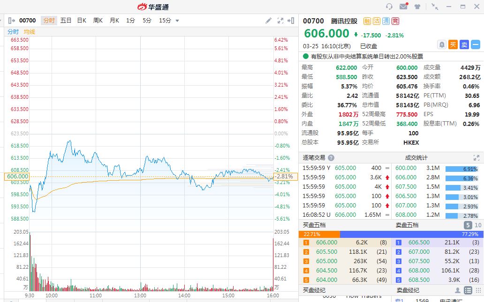Switch order book depth to 5 levels
The height and width of the screenshot is (302, 484).
pos(468,225)
